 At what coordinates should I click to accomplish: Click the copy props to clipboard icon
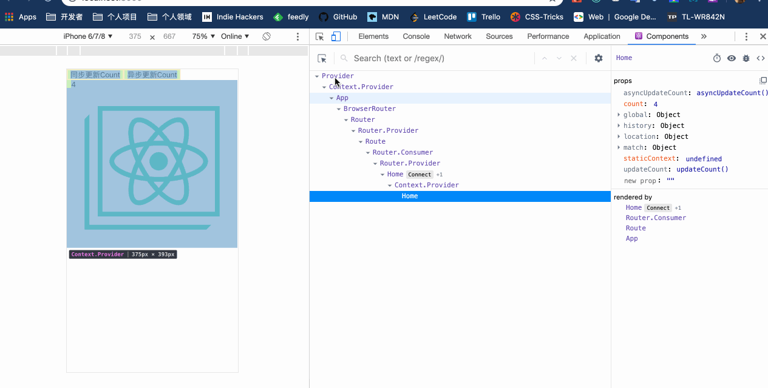point(763,81)
